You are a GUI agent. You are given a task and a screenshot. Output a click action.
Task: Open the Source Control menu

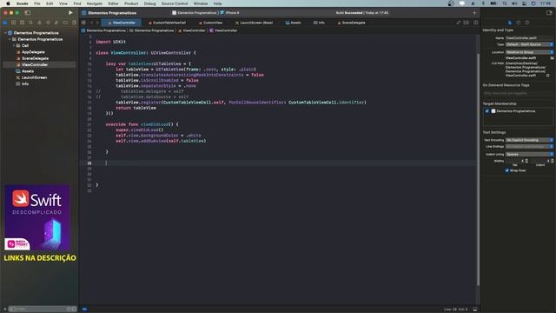click(x=175, y=3)
